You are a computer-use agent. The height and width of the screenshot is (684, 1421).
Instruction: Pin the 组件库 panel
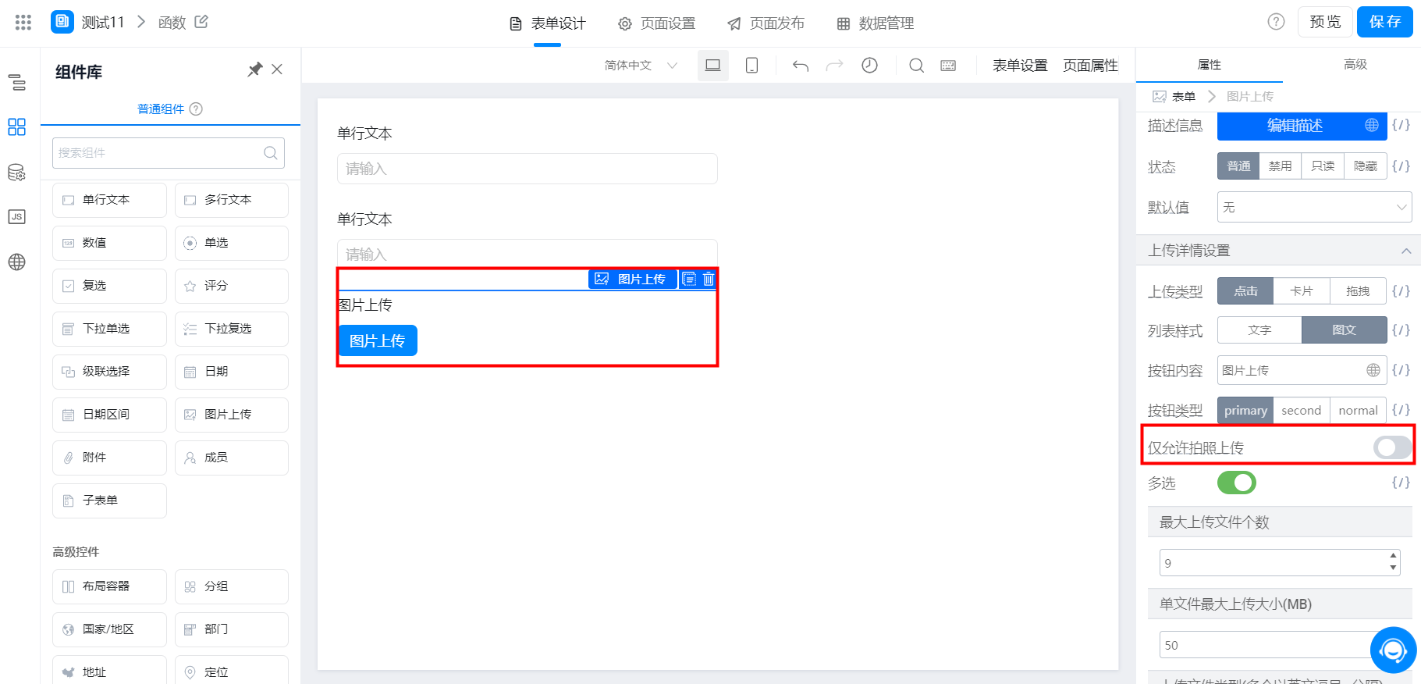254,69
